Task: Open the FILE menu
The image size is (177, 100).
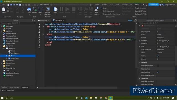Action: coord(3,4)
